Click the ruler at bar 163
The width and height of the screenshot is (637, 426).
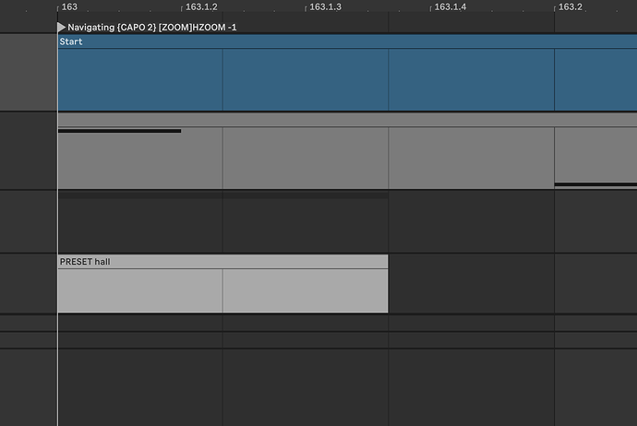[68, 6]
